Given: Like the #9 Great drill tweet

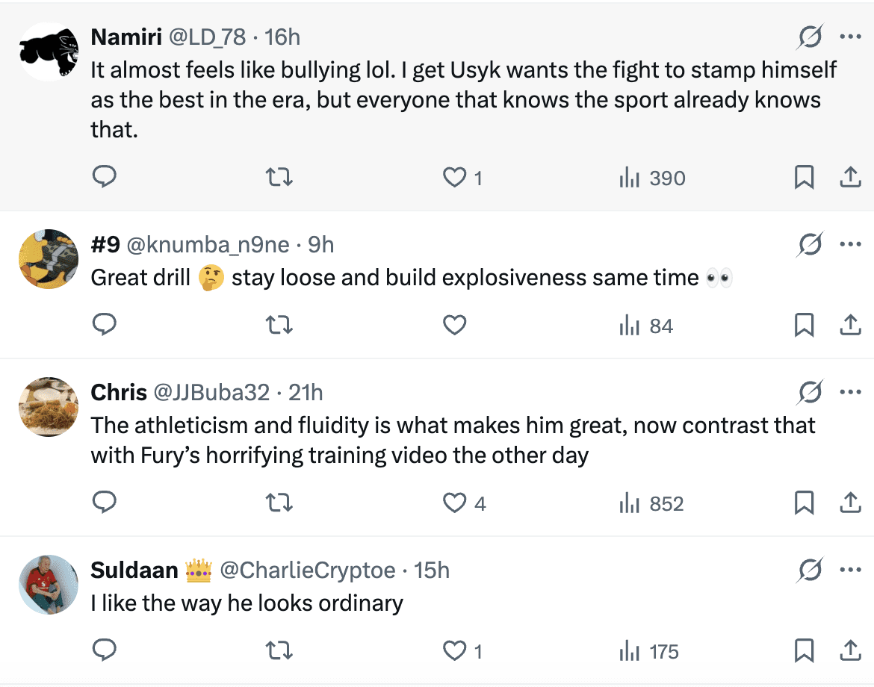Looking at the screenshot, I should tap(455, 326).
